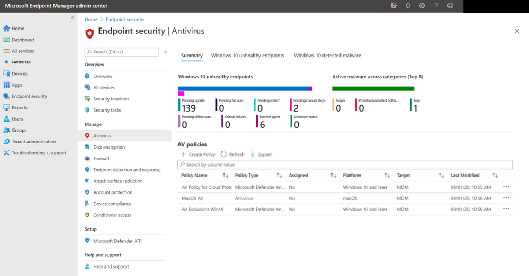529x276 pixels.
Task: Open more options for MacOS AV row
Action: (x=506, y=198)
